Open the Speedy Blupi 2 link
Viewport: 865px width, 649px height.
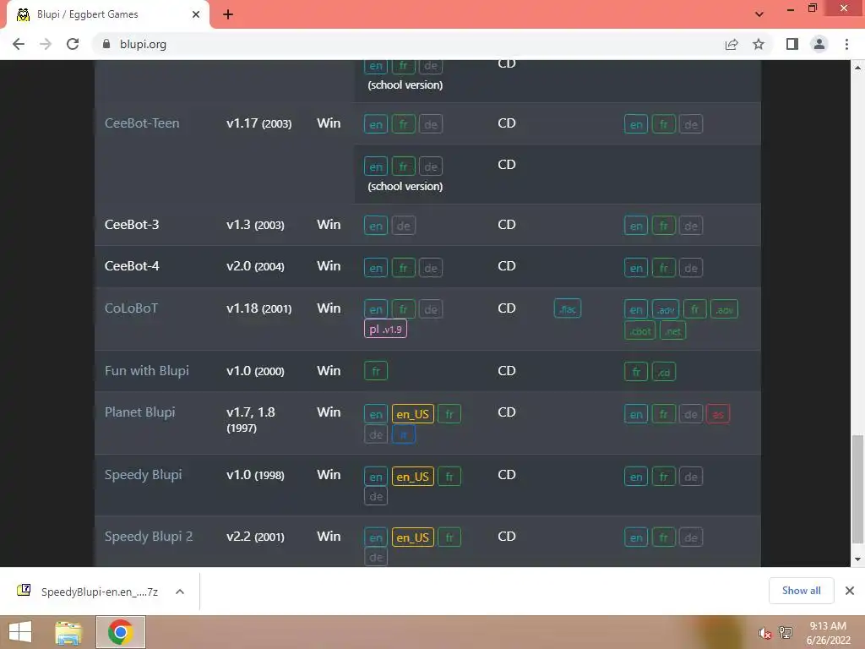[149, 537]
